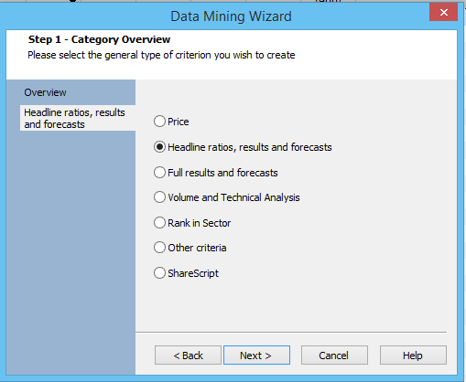Click the < Back button

pyautogui.click(x=188, y=355)
